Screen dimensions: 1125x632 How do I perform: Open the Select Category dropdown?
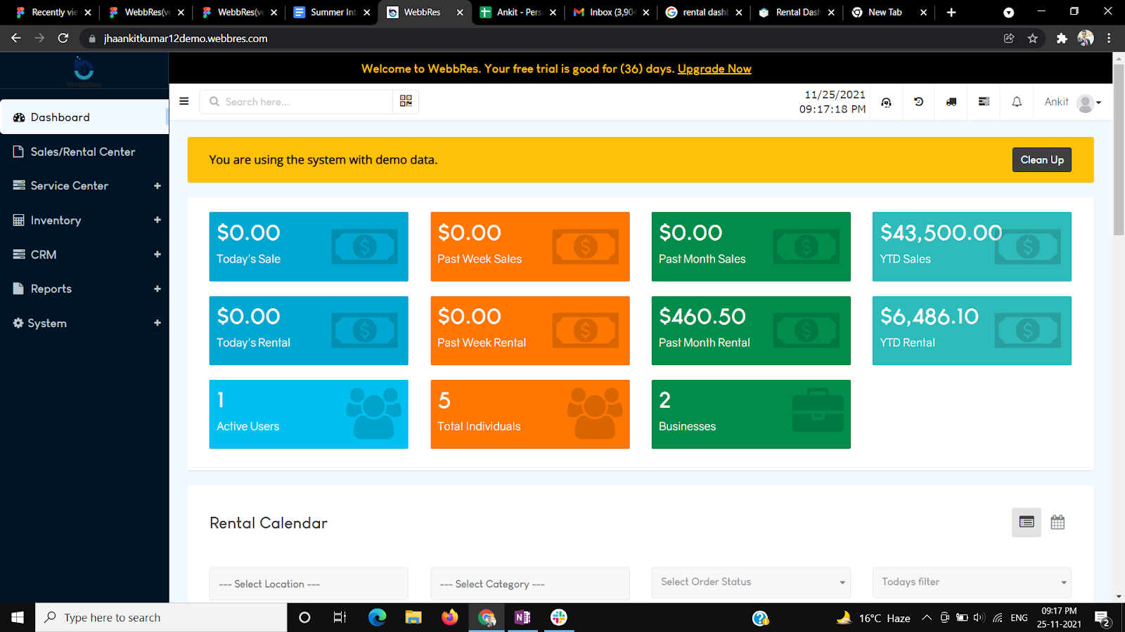(530, 584)
